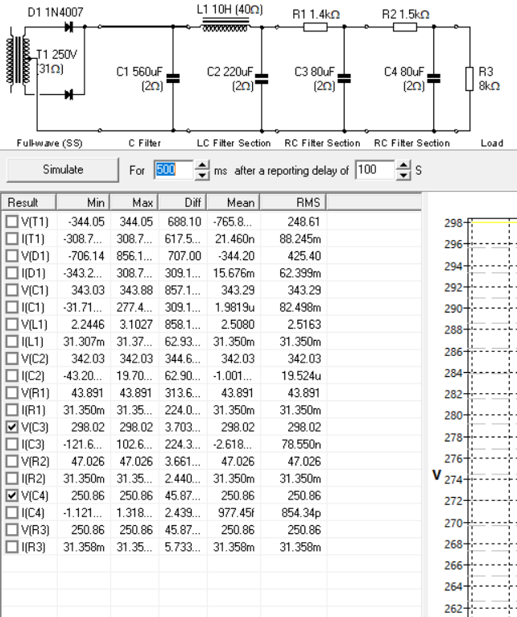This screenshot has height=617, width=517.
Task: Click the V(C1) min value 343.03
Action: point(88,290)
